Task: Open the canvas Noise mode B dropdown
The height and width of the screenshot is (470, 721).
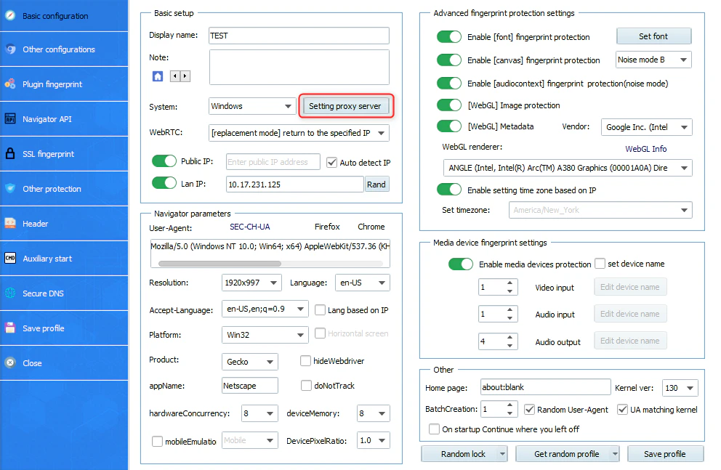Action: point(653,60)
